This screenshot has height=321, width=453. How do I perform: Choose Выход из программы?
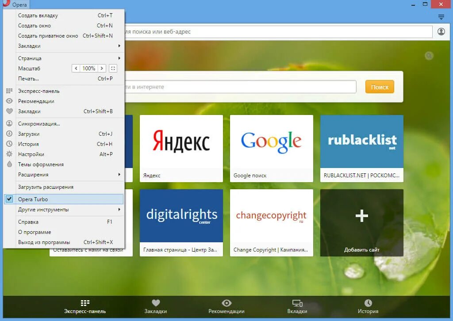coord(65,242)
